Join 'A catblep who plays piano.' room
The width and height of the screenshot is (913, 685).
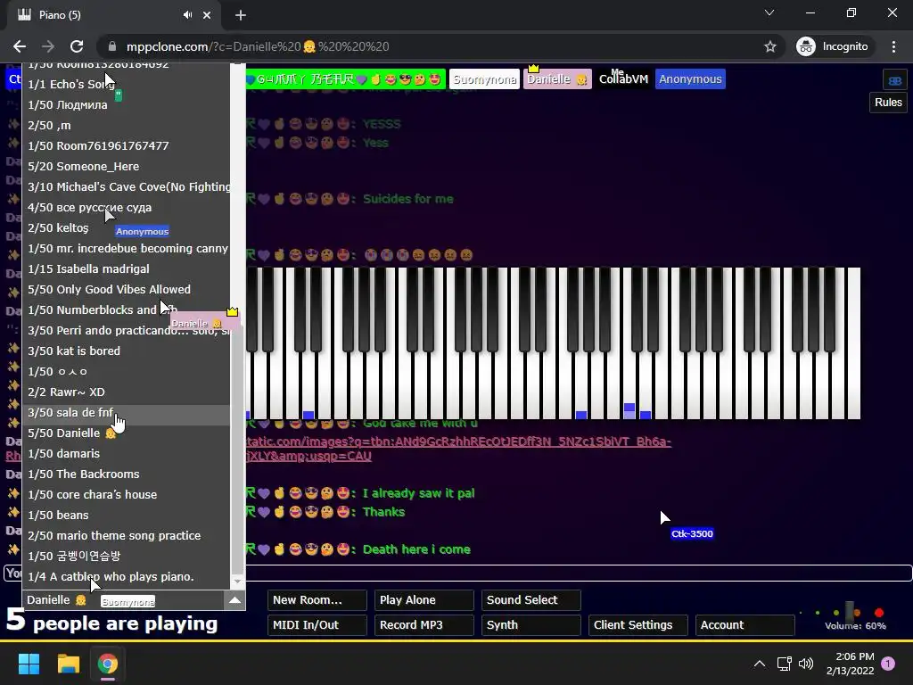pos(127,577)
